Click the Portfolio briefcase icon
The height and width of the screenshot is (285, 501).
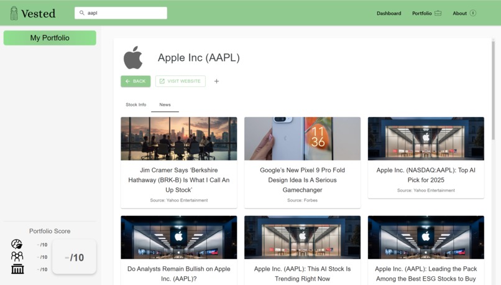pyautogui.click(x=438, y=13)
